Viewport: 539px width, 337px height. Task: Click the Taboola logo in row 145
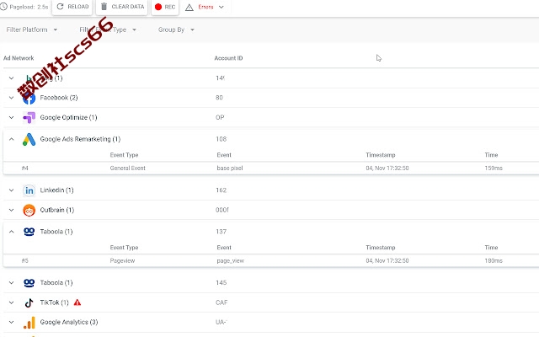pyautogui.click(x=29, y=283)
